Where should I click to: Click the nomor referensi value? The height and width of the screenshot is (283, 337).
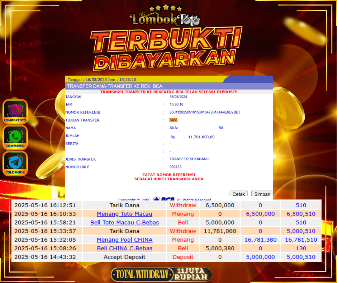click(x=205, y=112)
